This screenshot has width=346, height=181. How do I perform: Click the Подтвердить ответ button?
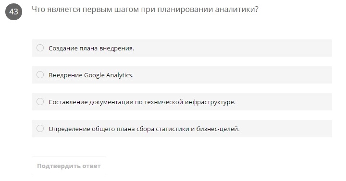click(x=69, y=166)
